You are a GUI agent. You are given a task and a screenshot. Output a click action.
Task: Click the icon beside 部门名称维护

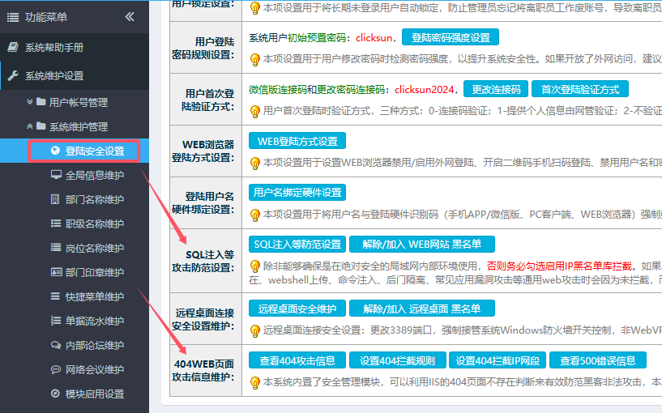tap(55, 199)
